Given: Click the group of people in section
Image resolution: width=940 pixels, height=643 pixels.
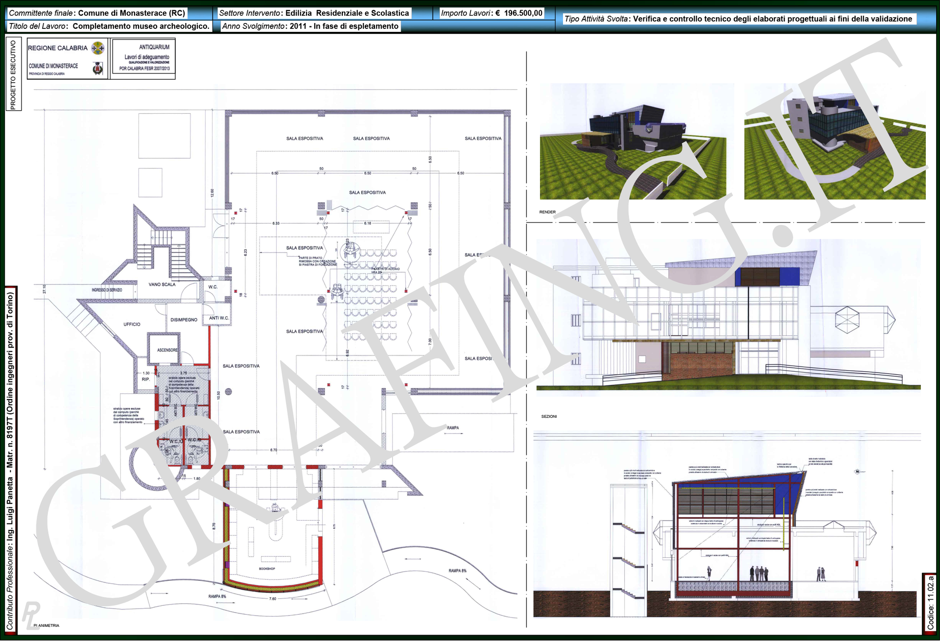Looking at the screenshot, I should (x=759, y=573).
